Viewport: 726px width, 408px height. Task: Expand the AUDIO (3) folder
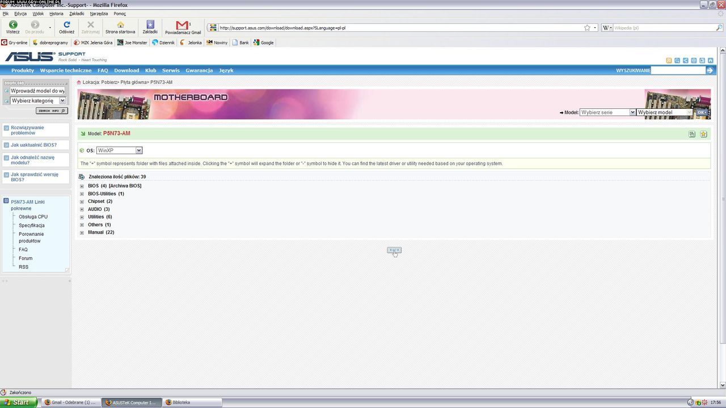tap(82, 210)
